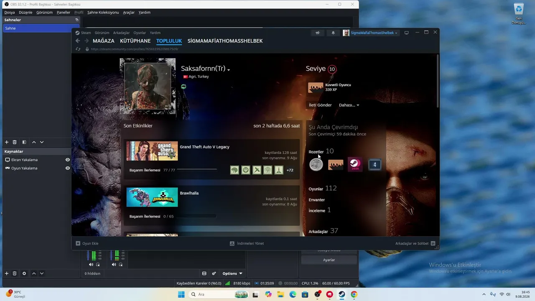
Task: Open İndirmeleri Yönet in Steam
Action: (x=247, y=243)
